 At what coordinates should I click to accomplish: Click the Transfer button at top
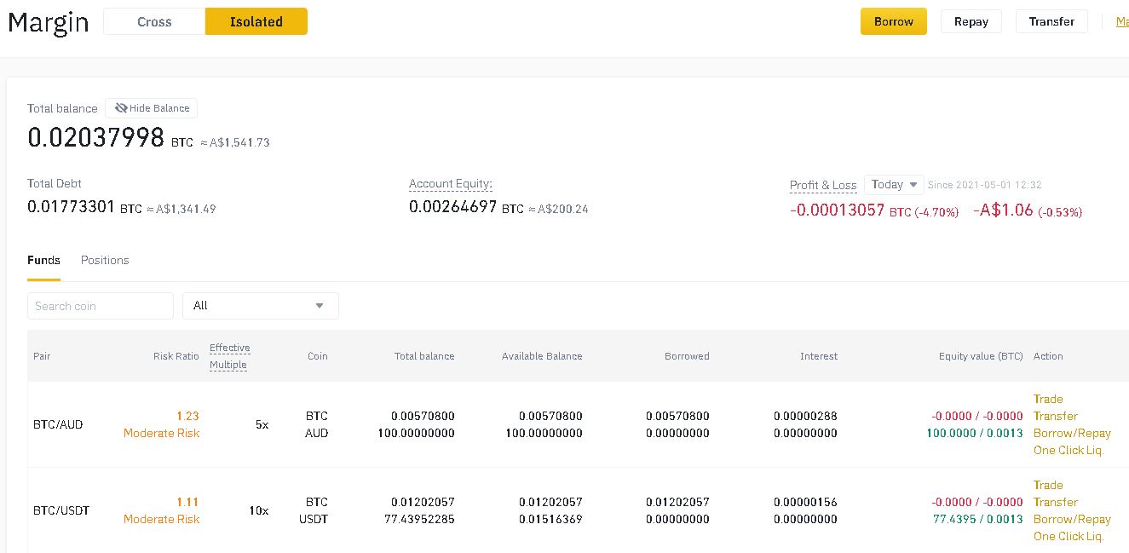[x=1051, y=21]
